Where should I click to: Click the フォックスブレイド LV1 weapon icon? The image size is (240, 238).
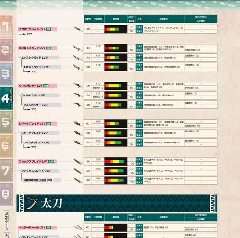[x=78, y=162]
